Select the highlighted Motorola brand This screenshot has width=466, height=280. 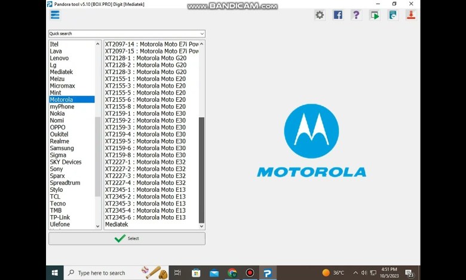pos(72,99)
